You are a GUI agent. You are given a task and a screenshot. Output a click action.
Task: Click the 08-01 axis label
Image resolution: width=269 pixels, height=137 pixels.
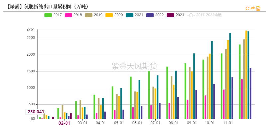pos(174,123)
